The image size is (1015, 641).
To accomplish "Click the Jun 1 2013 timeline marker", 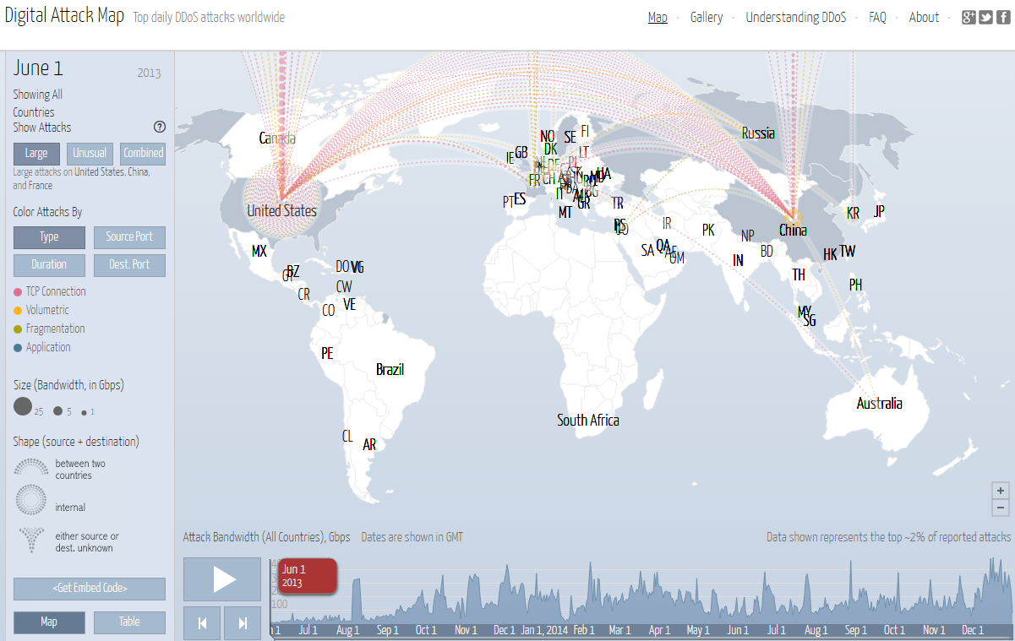I will [308, 576].
